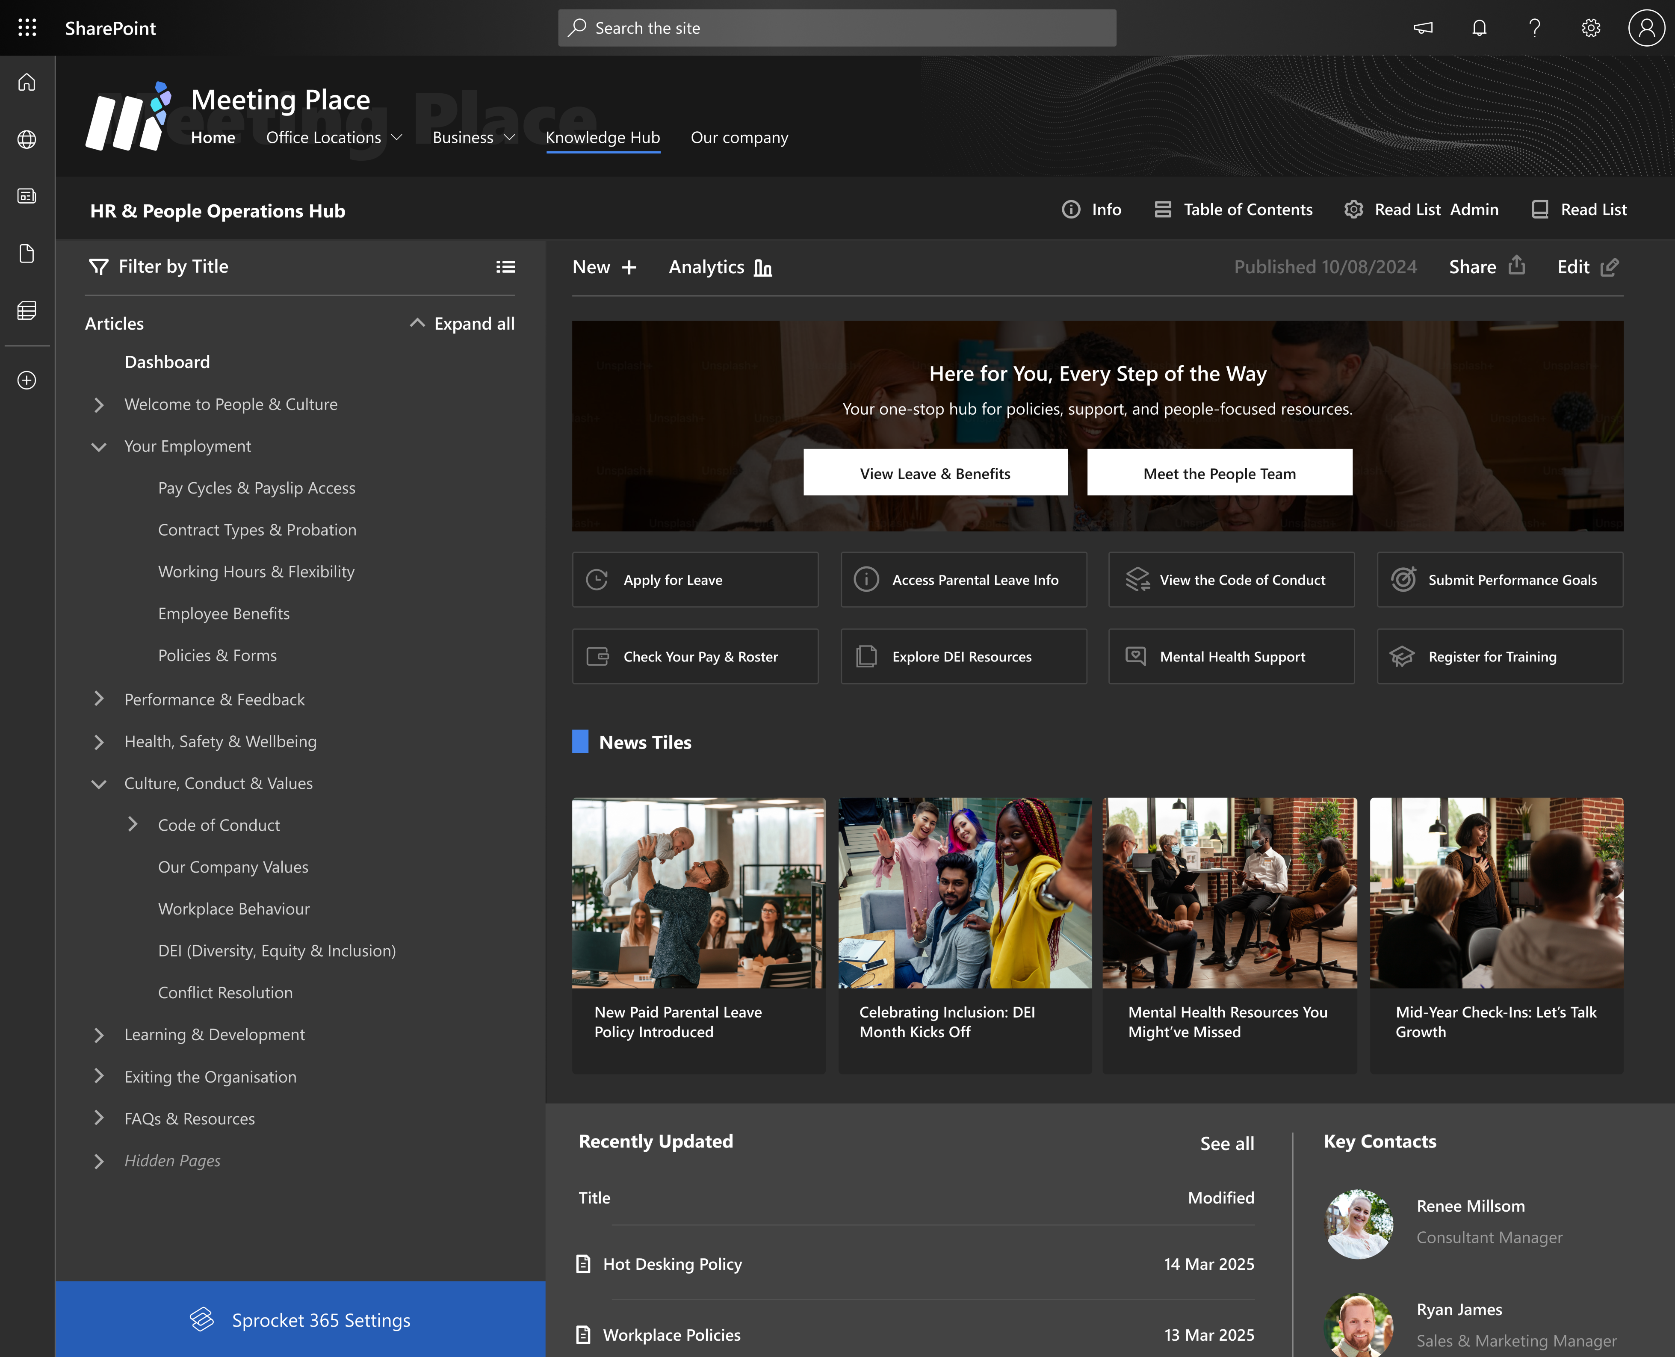This screenshot has width=1675, height=1357.
Task: Click Renee Millsom's contact photo
Action: tap(1359, 1224)
